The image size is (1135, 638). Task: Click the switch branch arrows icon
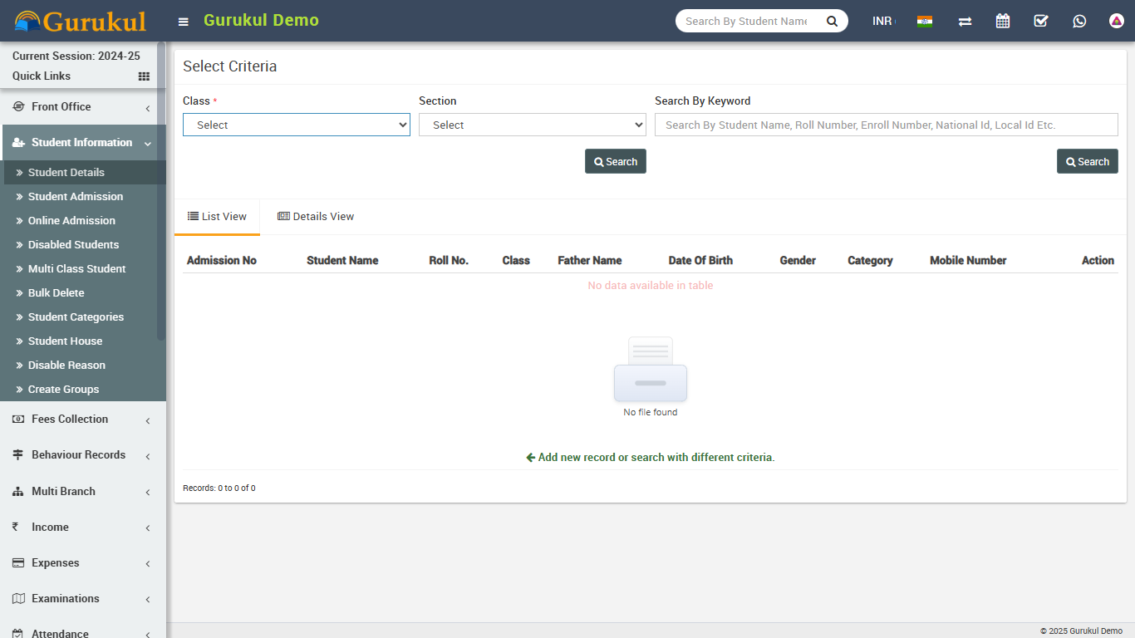tap(965, 22)
